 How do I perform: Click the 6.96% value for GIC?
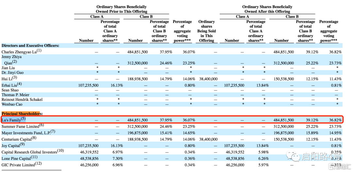click(x=118, y=165)
